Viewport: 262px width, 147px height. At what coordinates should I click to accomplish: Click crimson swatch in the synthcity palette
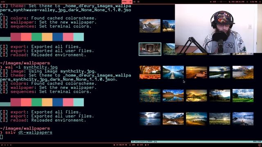[x=16, y=102]
